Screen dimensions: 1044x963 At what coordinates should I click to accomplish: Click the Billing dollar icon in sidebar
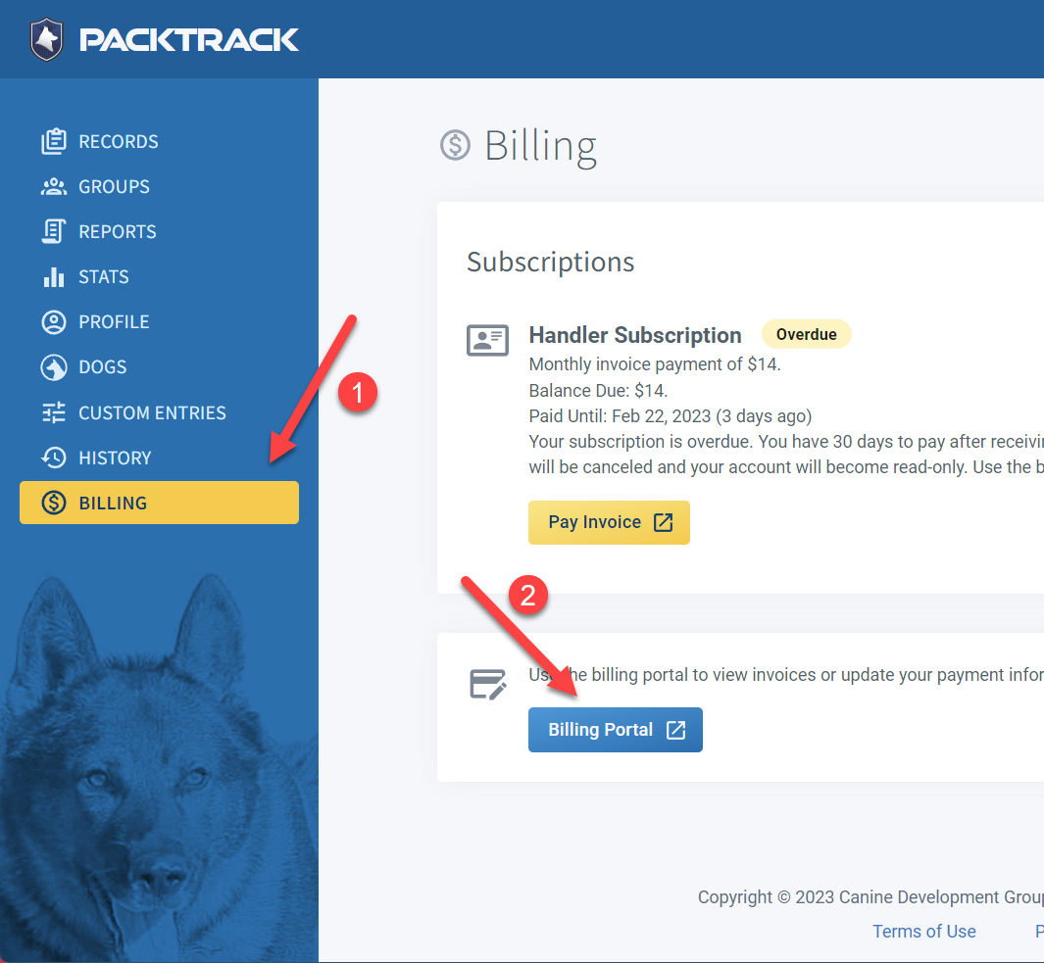pos(54,504)
